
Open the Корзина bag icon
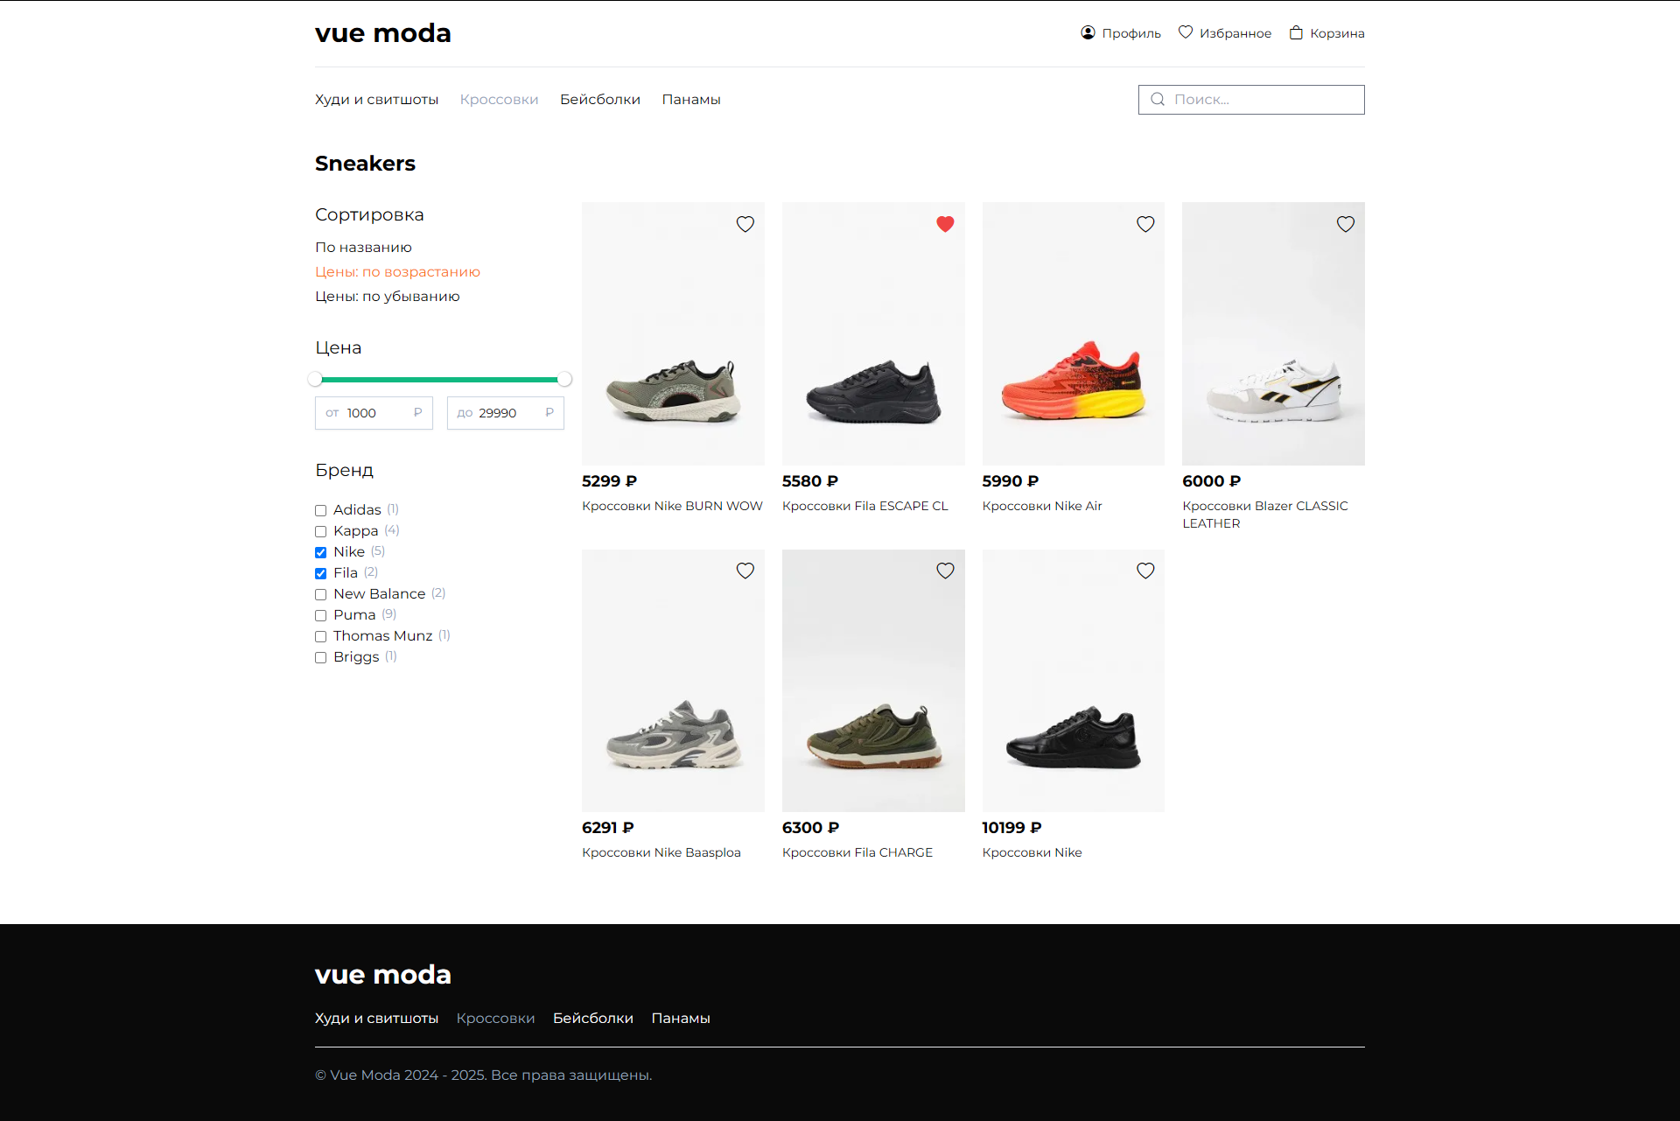tap(1296, 32)
